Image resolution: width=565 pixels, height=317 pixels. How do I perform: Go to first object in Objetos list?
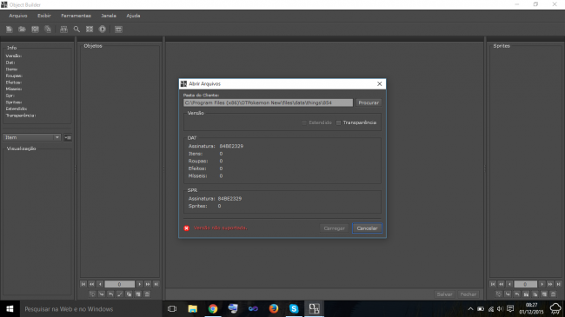83,284
